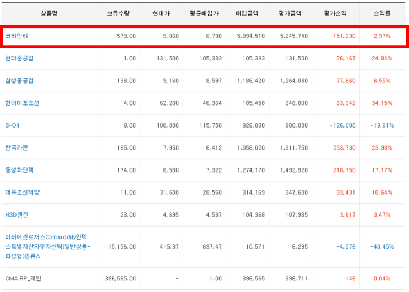Open the 코리안리 stock link
409x292 pixels.
[17, 36]
